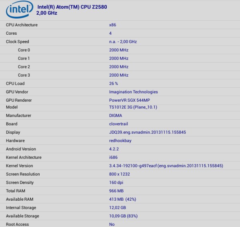Select the Cores count row
The height and width of the screenshot is (227, 240).
pos(120,33)
